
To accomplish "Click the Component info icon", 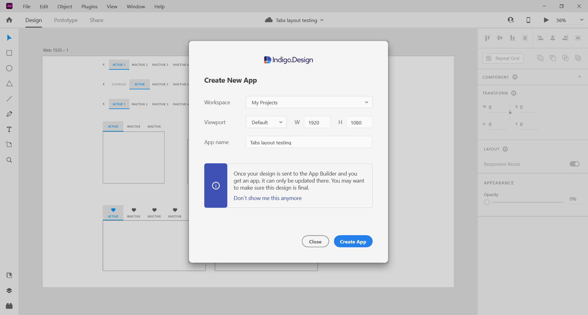I will point(515,77).
